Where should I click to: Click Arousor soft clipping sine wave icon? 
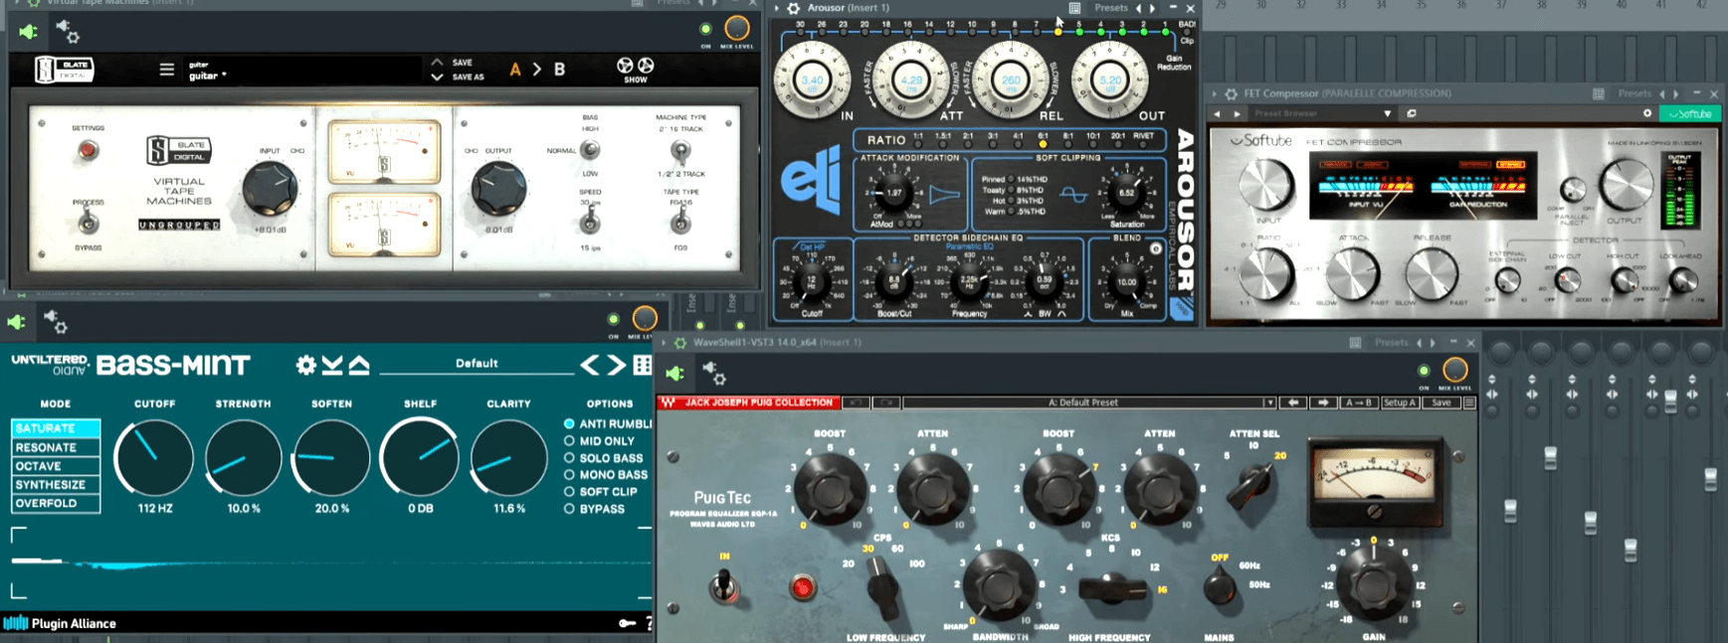[x=1072, y=195]
